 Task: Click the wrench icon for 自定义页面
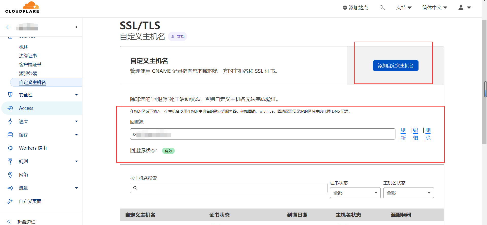(x=10, y=201)
